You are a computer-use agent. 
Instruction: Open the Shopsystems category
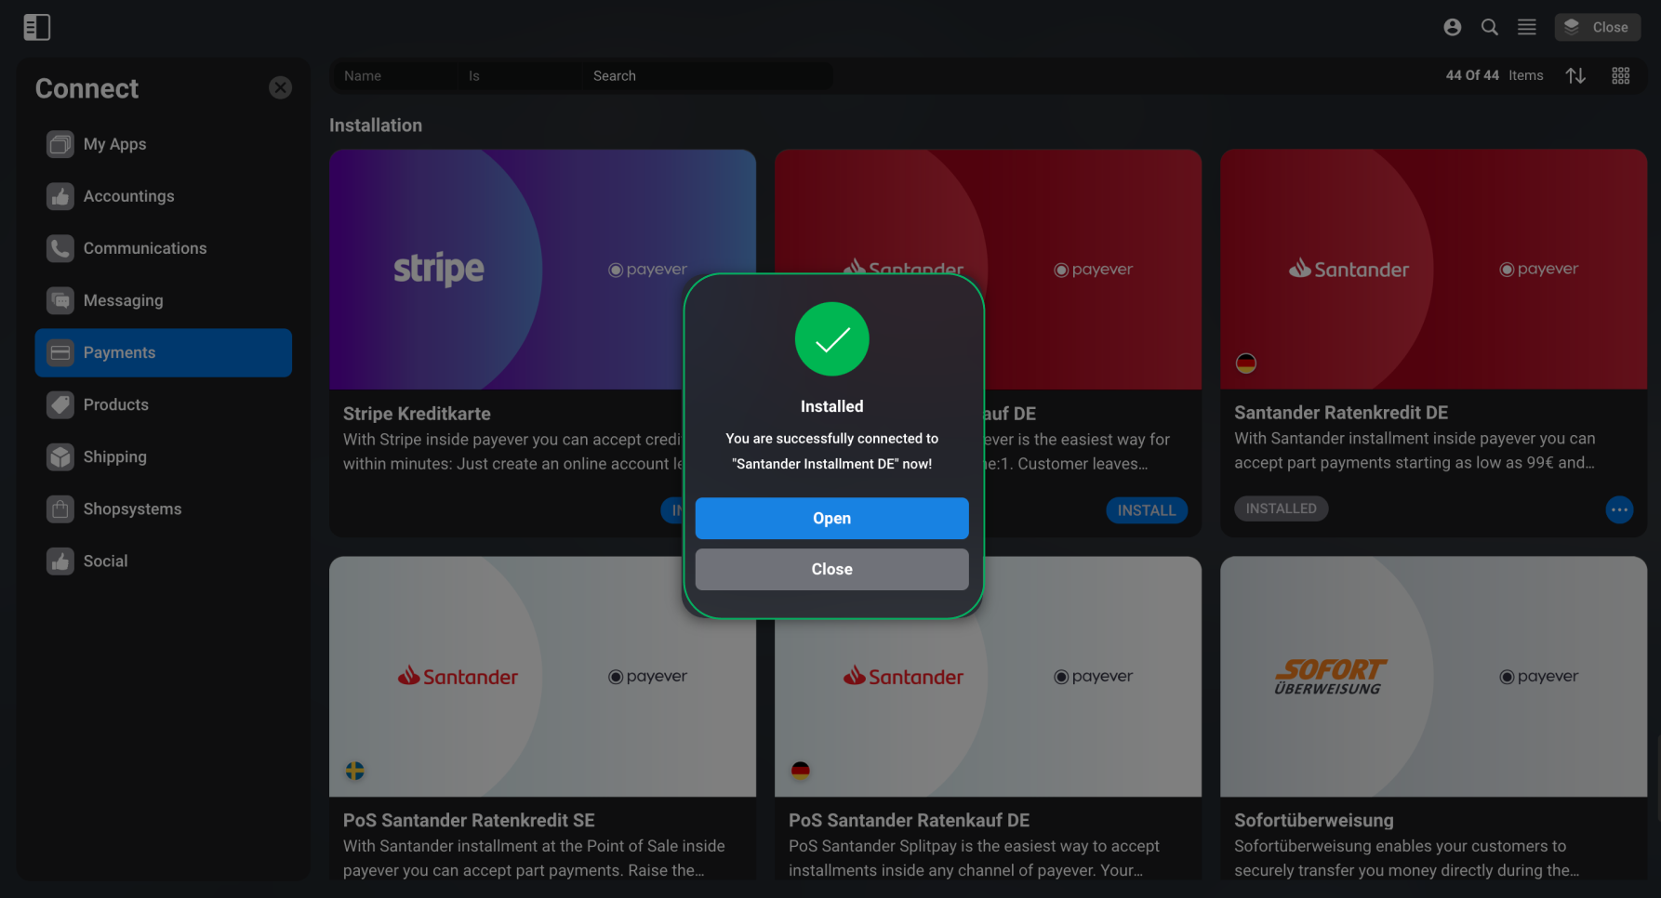pos(164,508)
